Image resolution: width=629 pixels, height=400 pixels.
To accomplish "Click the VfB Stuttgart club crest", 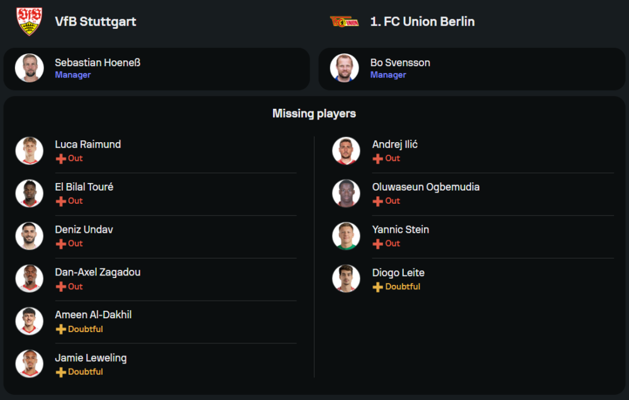I will tap(29, 21).
